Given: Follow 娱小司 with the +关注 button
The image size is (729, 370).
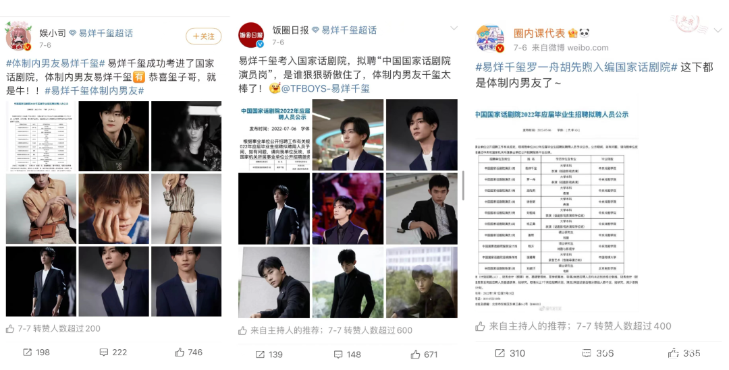Looking at the screenshot, I should click(203, 36).
